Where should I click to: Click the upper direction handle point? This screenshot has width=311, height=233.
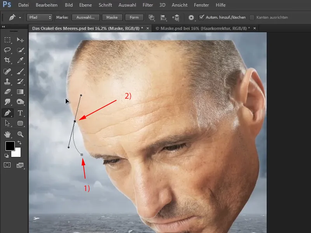81,96
